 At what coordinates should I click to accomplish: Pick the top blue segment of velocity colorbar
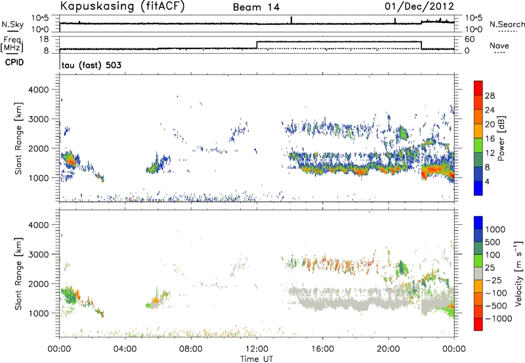(x=478, y=223)
